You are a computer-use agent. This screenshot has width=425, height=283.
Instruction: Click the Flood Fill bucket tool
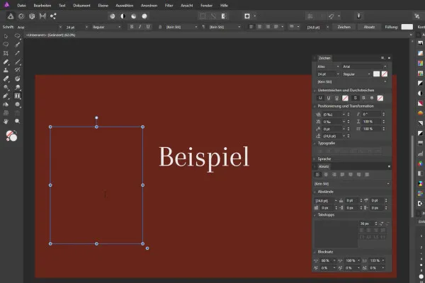6,105
